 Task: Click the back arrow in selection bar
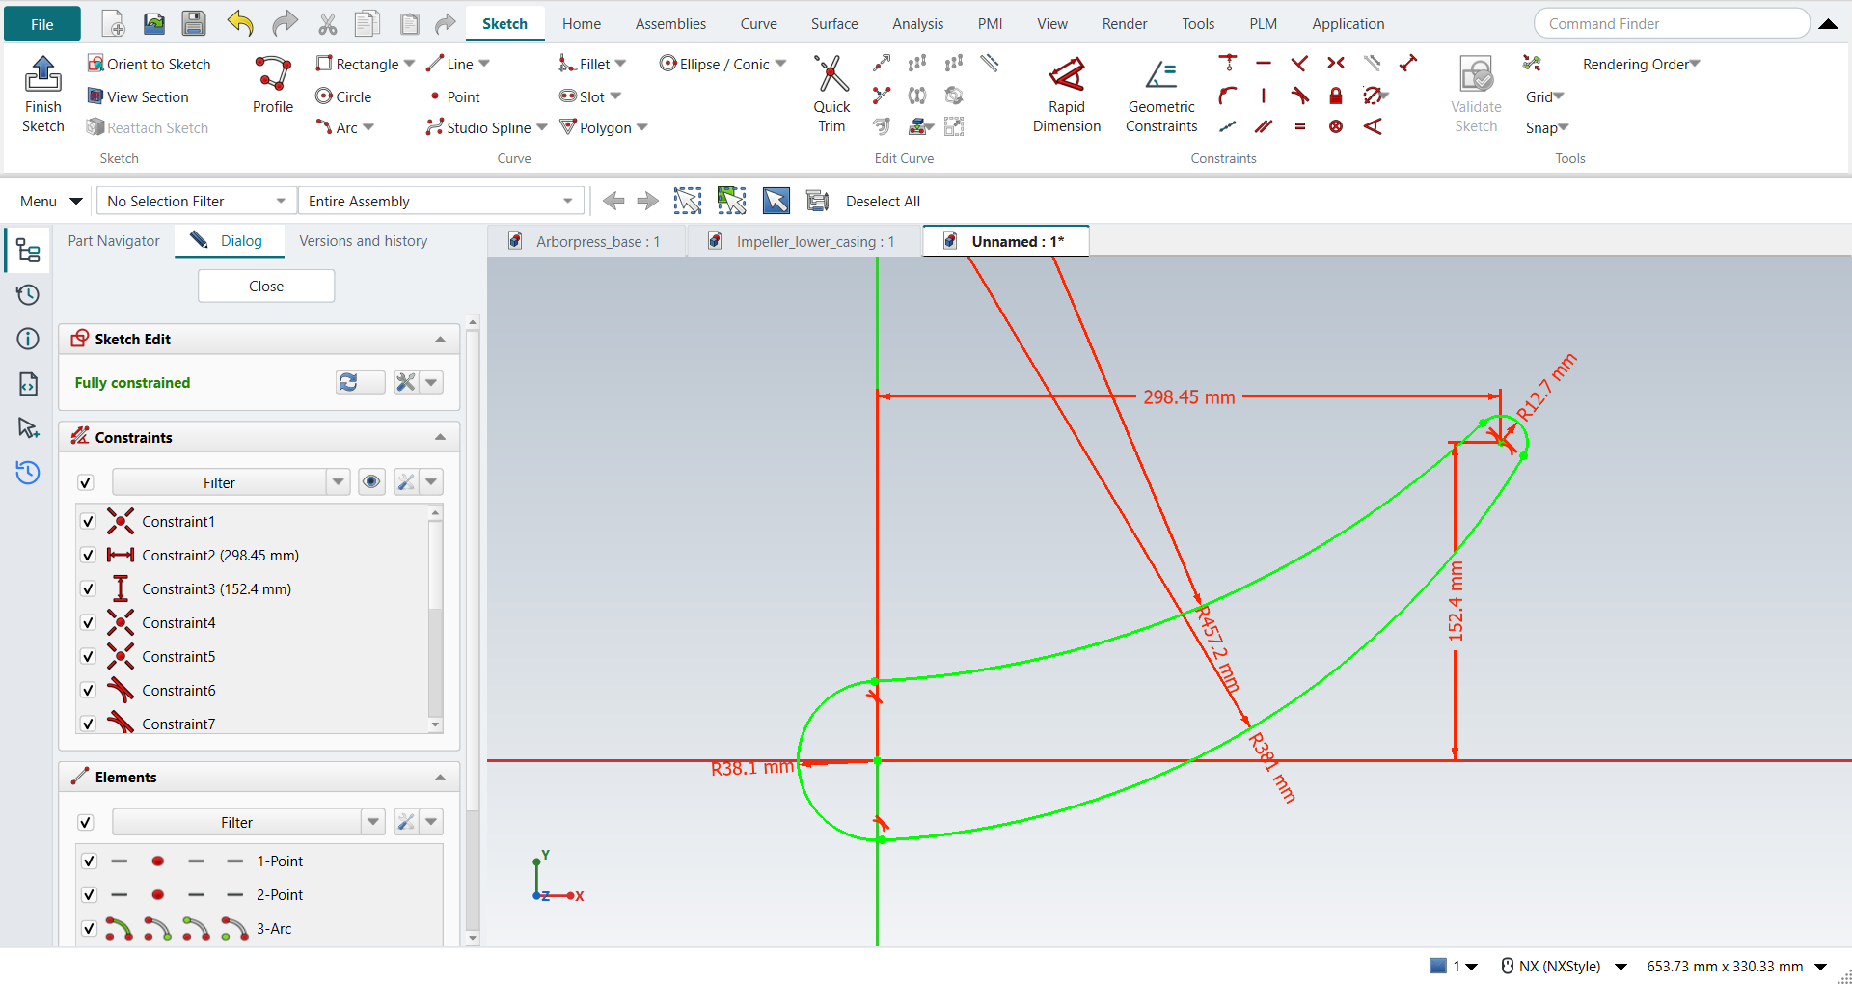pos(613,201)
